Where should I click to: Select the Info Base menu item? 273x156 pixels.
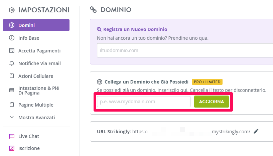(29, 38)
